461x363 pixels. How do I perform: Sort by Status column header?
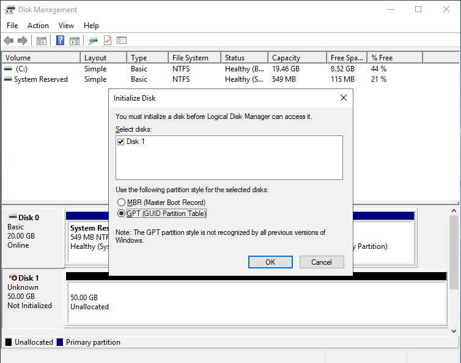click(x=245, y=58)
